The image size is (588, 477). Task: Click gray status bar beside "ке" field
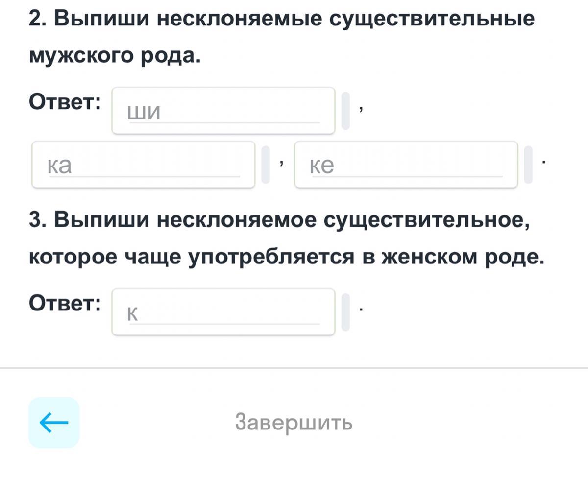tap(528, 165)
